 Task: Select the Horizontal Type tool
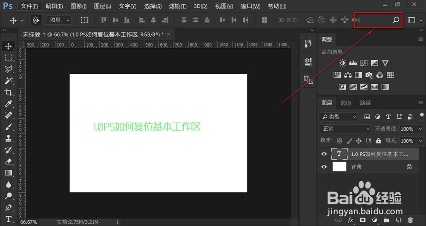[9, 219]
